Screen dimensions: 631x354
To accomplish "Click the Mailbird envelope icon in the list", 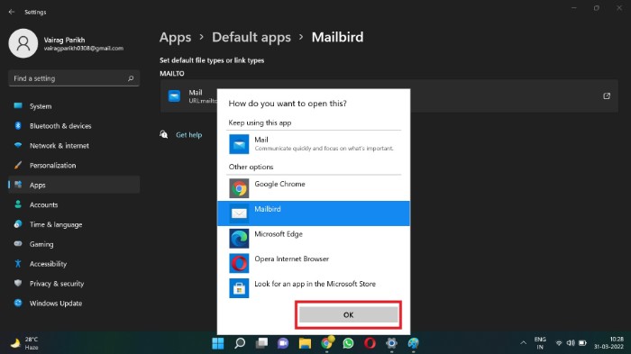I will pyautogui.click(x=239, y=213).
